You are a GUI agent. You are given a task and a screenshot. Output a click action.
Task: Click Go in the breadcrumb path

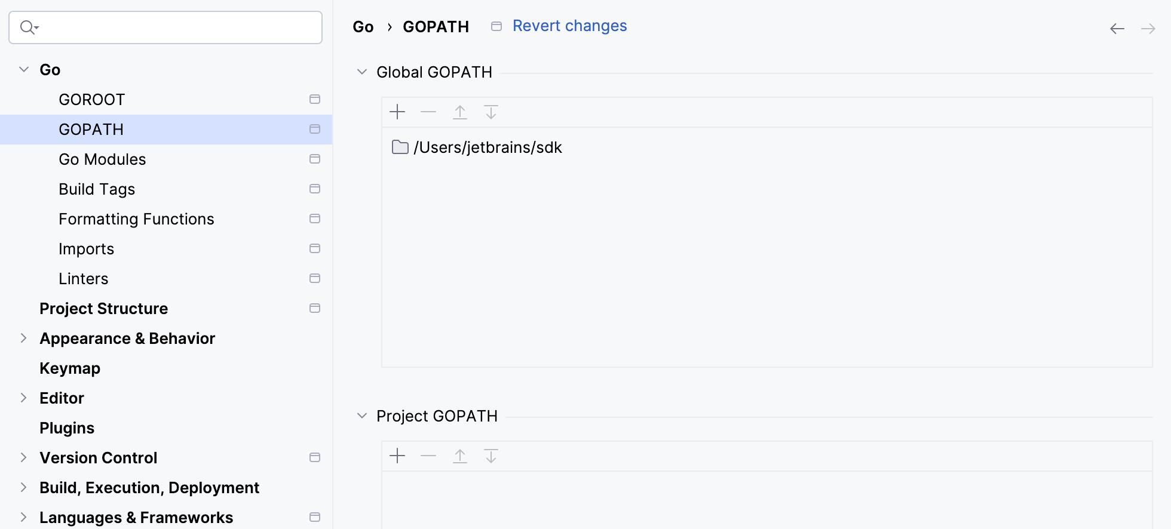(x=363, y=26)
